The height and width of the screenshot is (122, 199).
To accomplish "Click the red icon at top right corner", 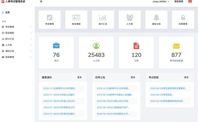I will (x=190, y=1).
